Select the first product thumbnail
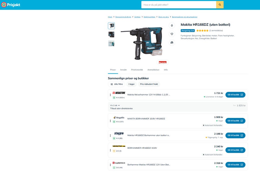The image size is (260, 173). pyautogui.click(x=111, y=26)
